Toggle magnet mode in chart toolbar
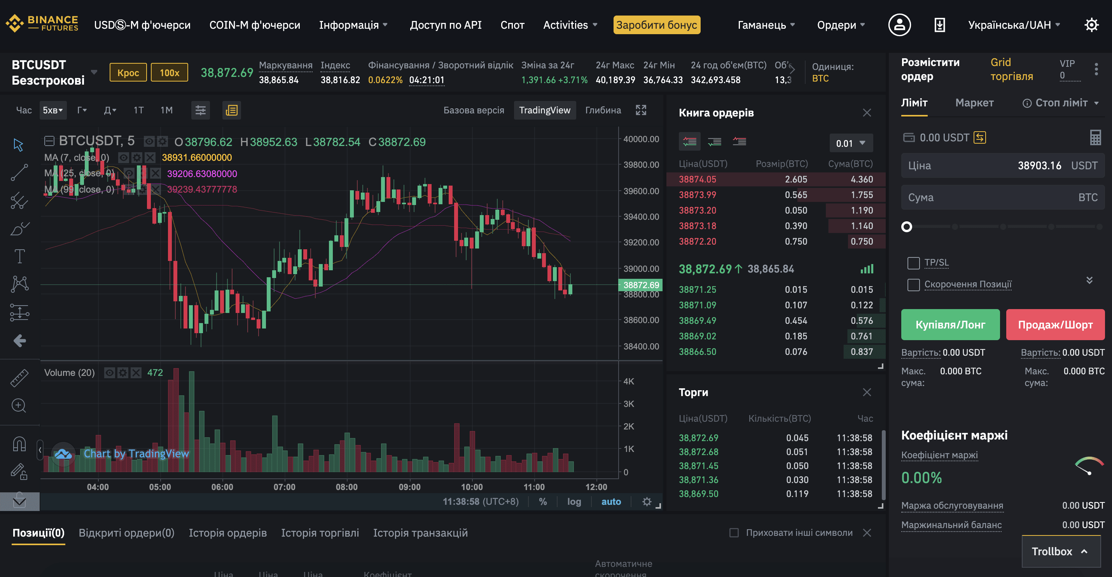This screenshot has width=1112, height=577. pos(19,443)
